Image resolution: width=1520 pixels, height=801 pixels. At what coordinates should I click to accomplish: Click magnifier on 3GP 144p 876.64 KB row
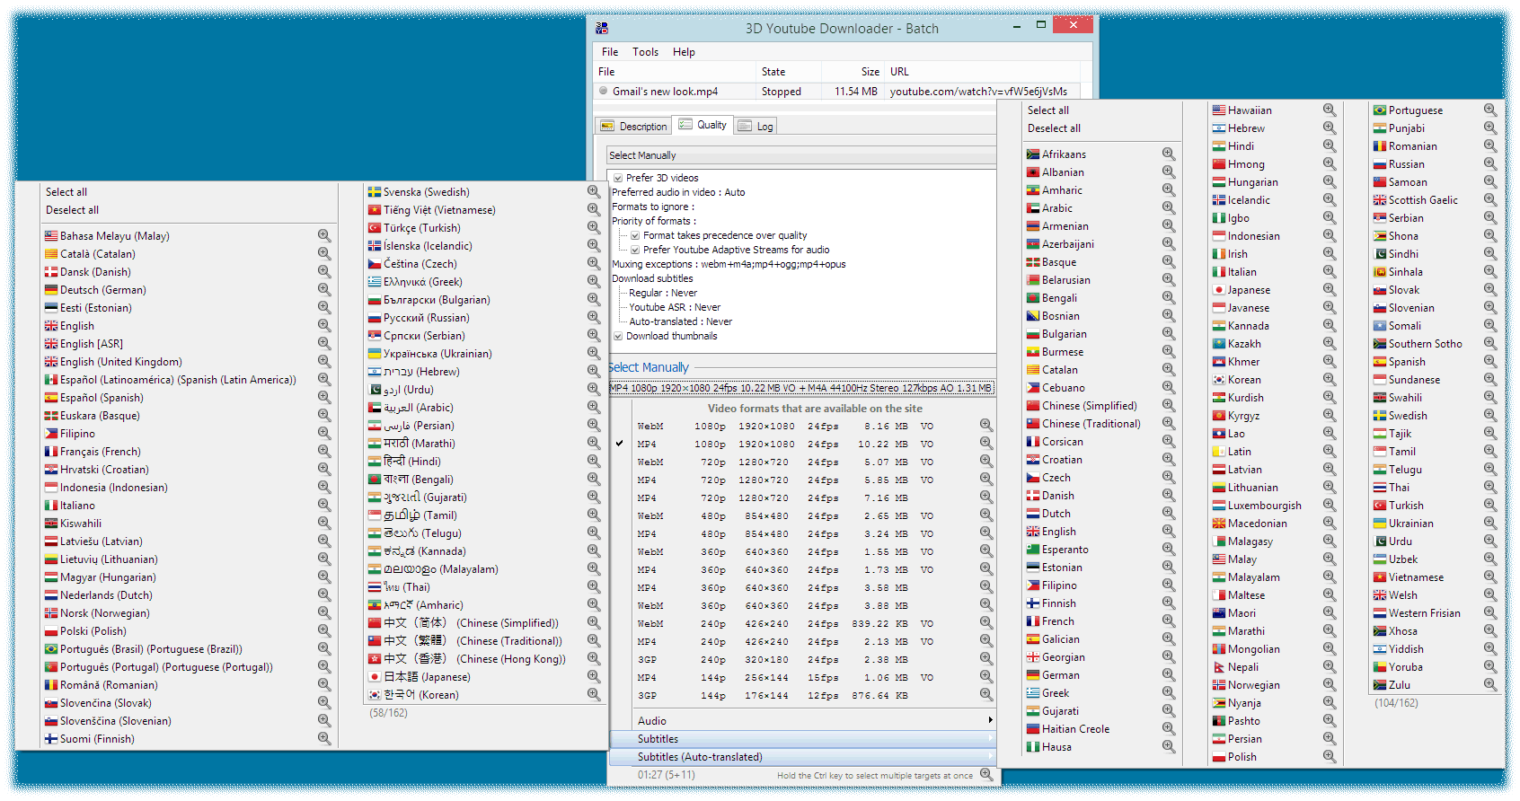click(x=985, y=695)
